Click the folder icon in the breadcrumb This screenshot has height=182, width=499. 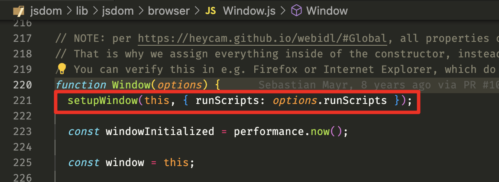tap(19, 11)
